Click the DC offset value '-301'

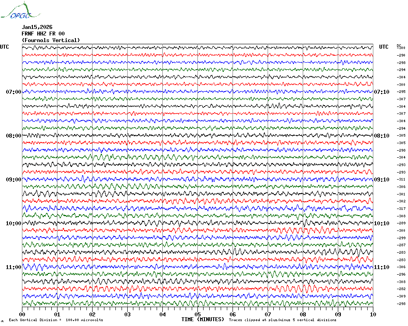click(x=401, y=194)
